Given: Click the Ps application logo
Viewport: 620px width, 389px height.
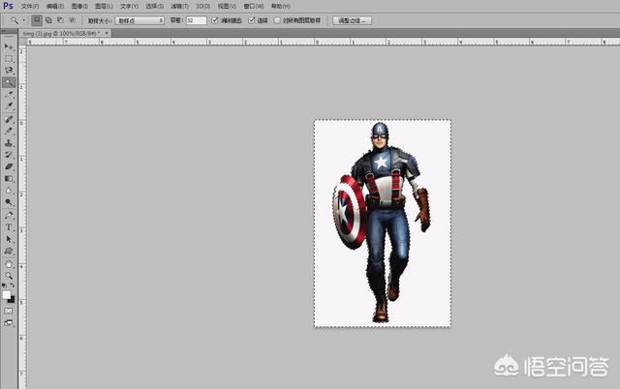Looking at the screenshot, I should tap(8, 6).
